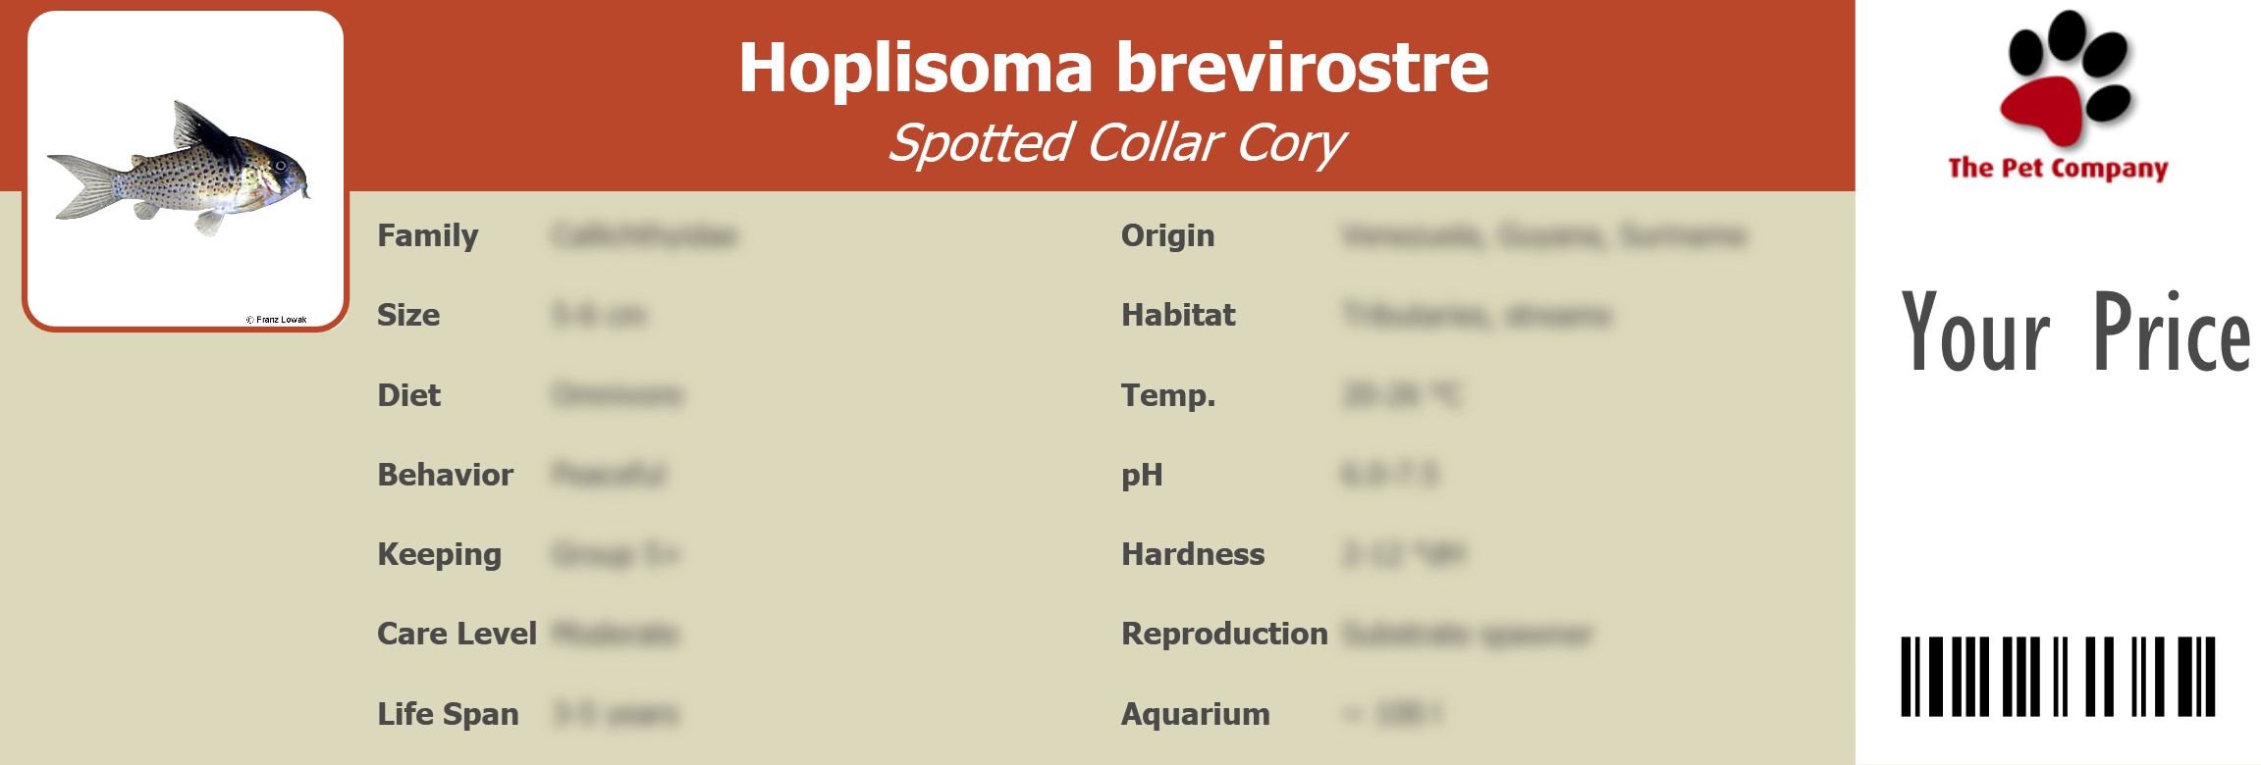Click the Diet label

(408, 395)
